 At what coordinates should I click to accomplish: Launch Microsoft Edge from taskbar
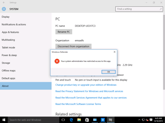click(72, 120)
